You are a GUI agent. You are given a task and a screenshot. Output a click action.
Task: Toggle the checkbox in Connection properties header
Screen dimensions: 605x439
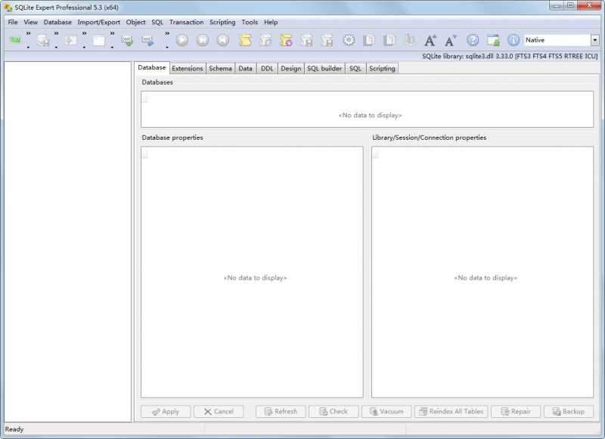coord(374,153)
